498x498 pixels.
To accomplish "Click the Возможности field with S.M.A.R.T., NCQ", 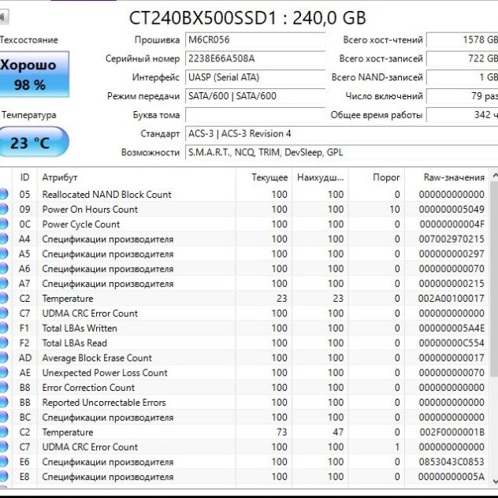I will pyautogui.click(x=342, y=152).
